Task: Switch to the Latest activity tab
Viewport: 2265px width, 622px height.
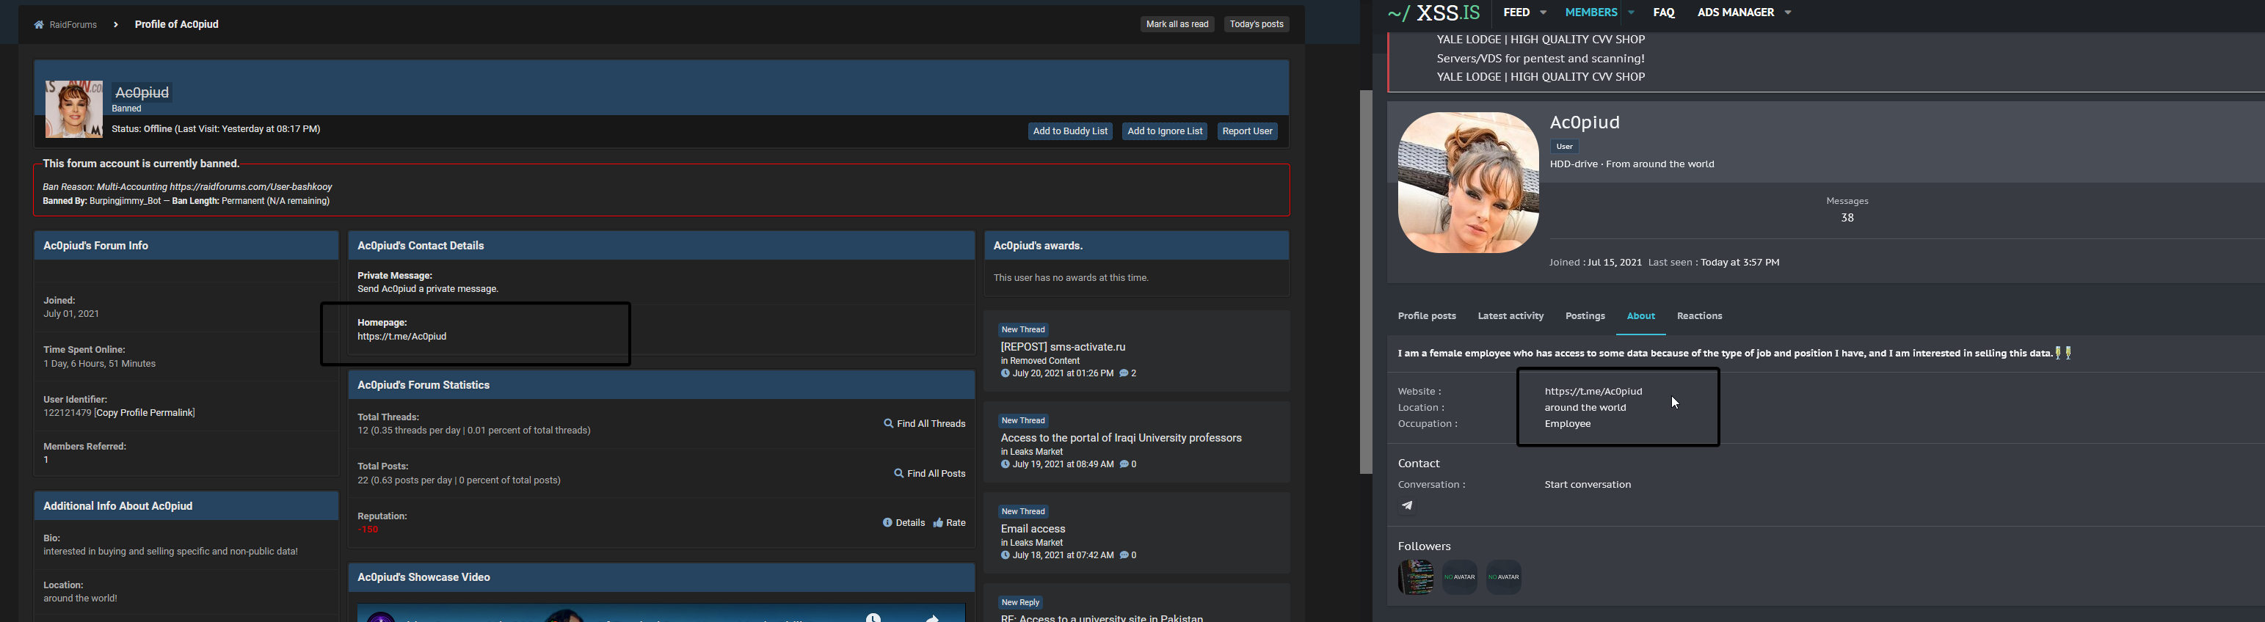Action: (x=1510, y=316)
